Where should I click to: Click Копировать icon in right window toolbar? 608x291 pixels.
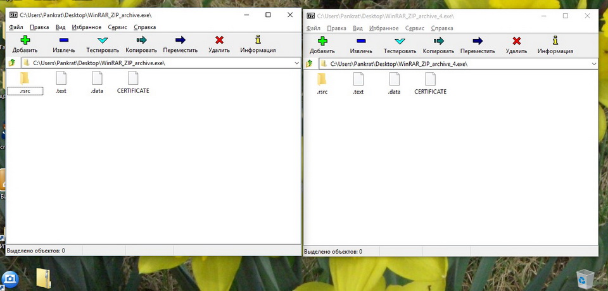pyautogui.click(x=438, y=40)
